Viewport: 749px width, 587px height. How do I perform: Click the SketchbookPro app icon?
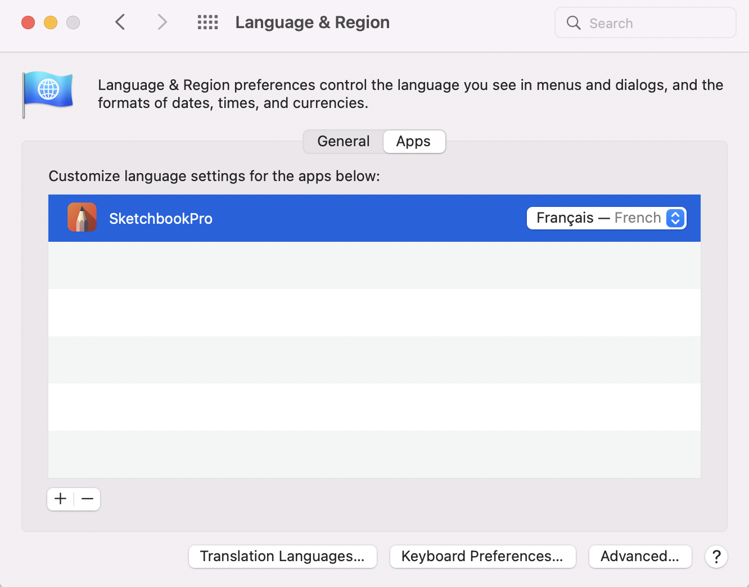click(82, 218)
